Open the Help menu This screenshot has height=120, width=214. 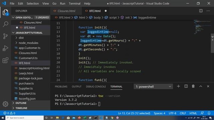click(x=87, y=4)
